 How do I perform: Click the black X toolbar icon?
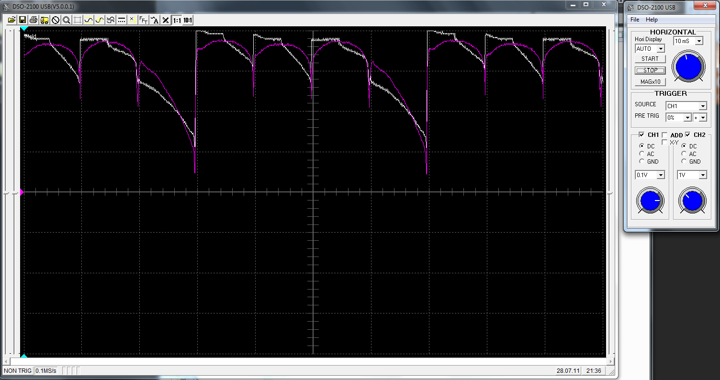click(166, 20)
